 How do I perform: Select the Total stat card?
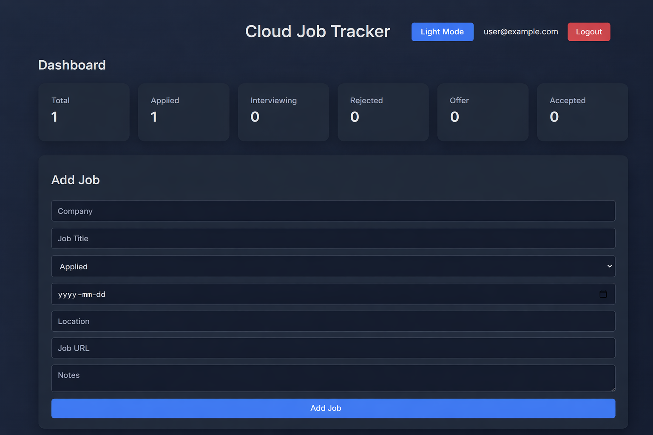coord(84,112)
